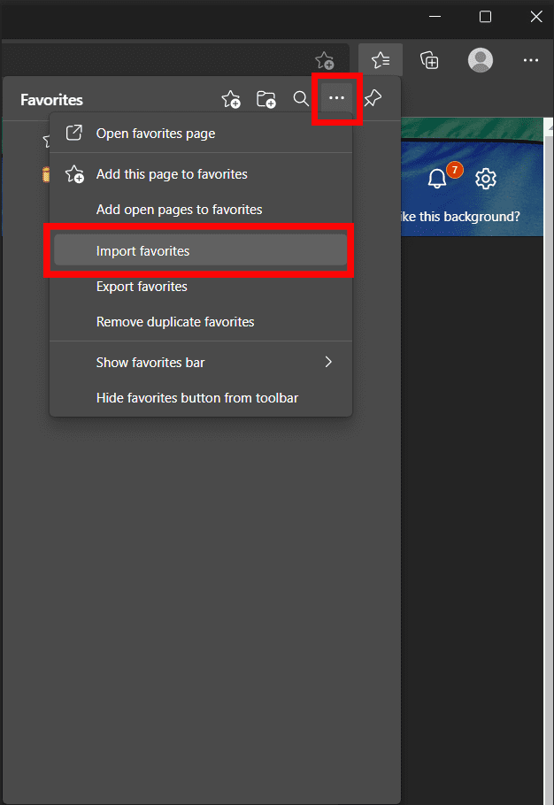Image resolution: width=554 pixels, height=805 pixels.
Task: Toggle Hide favorites button from toolbar
Action: click(197, 398)
